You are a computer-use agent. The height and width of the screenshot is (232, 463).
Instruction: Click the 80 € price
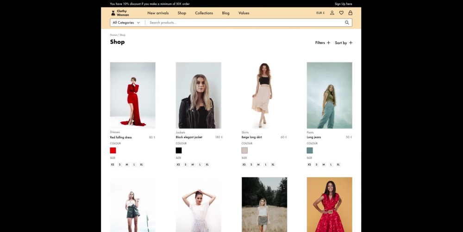tap(152, 137)
